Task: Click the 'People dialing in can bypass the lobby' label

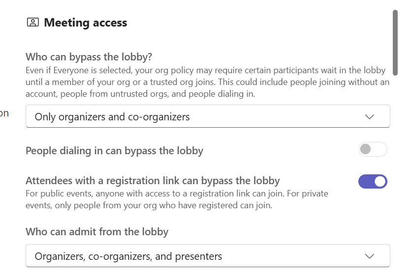Action: [114, 151]
